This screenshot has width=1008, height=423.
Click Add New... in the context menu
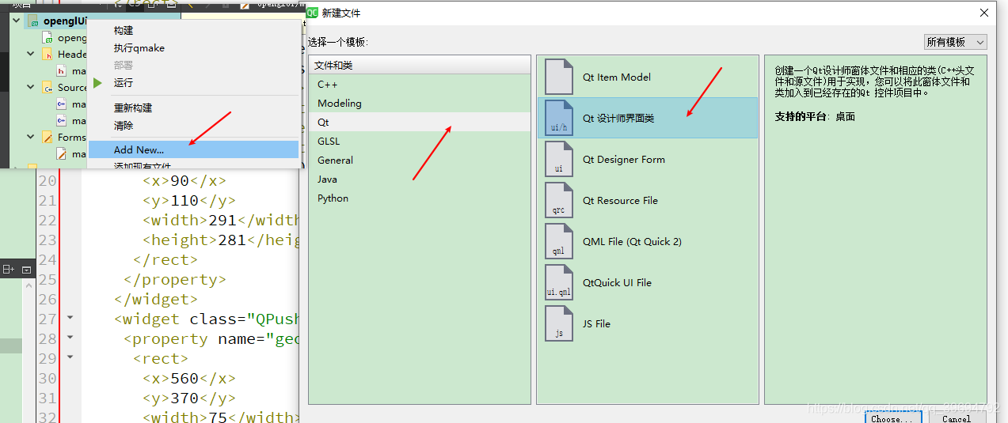[x=193, y=149]
